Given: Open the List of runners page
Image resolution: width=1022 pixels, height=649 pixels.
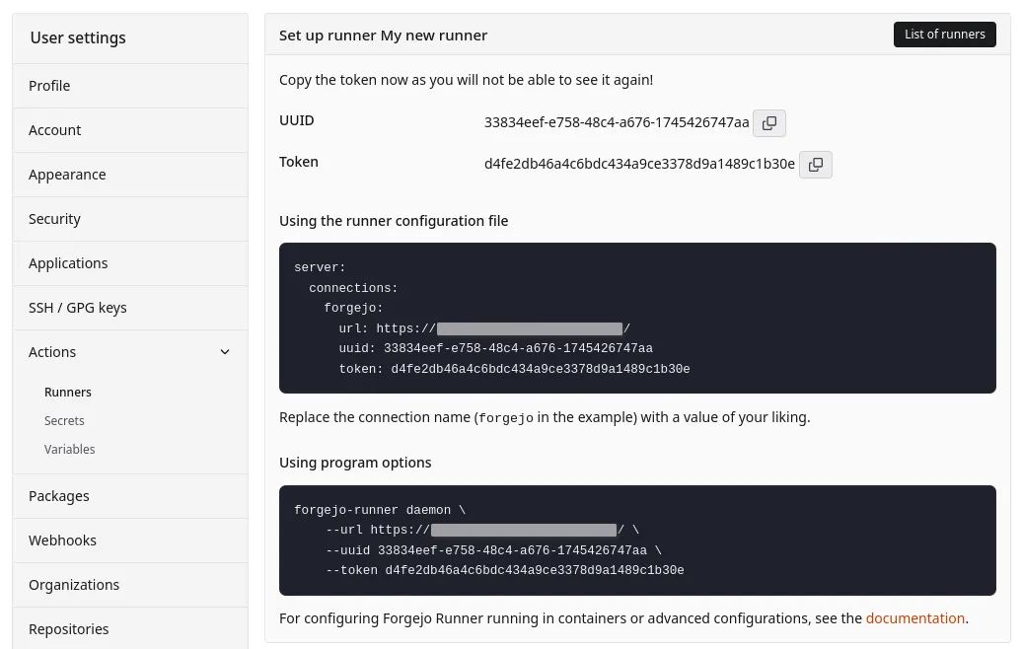Looking at the screenshot, I should coord(944,35).
